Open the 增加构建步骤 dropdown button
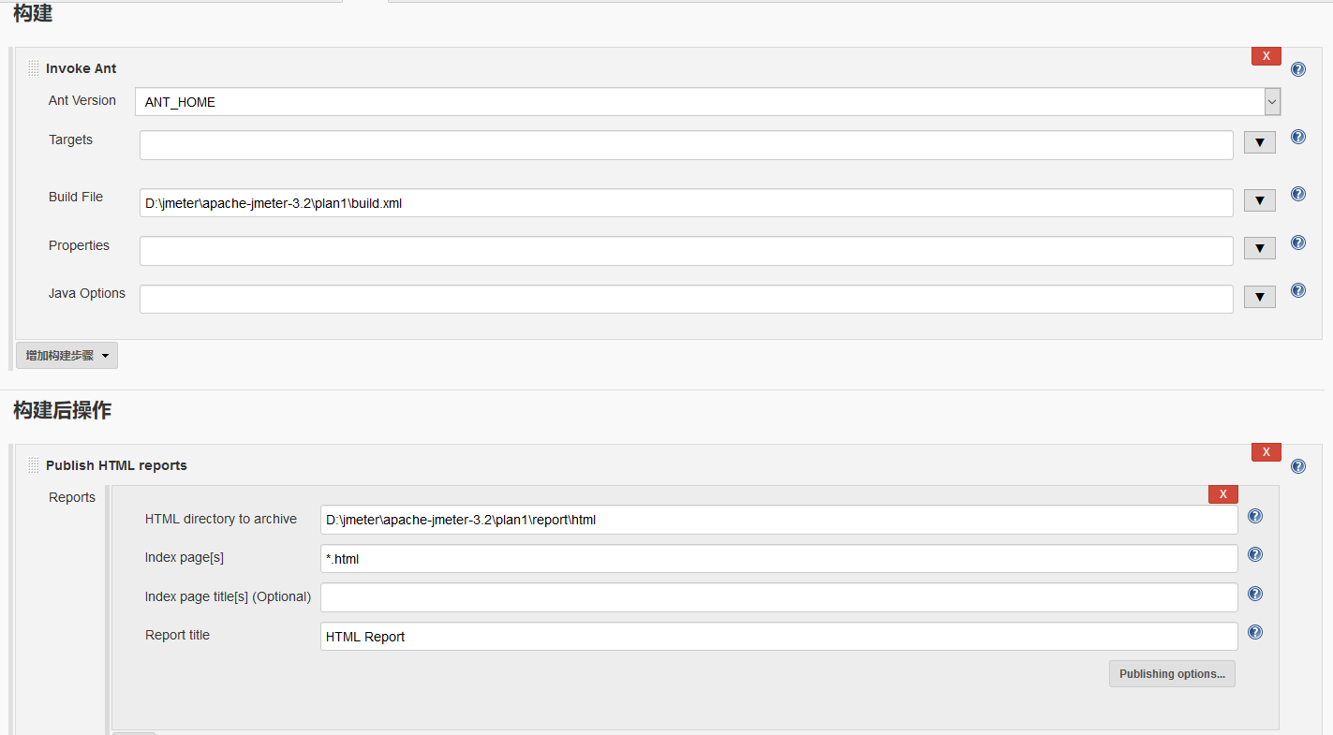Image resolution: width=1333 pixels, height=735 pixels. (x=67, y=356)
